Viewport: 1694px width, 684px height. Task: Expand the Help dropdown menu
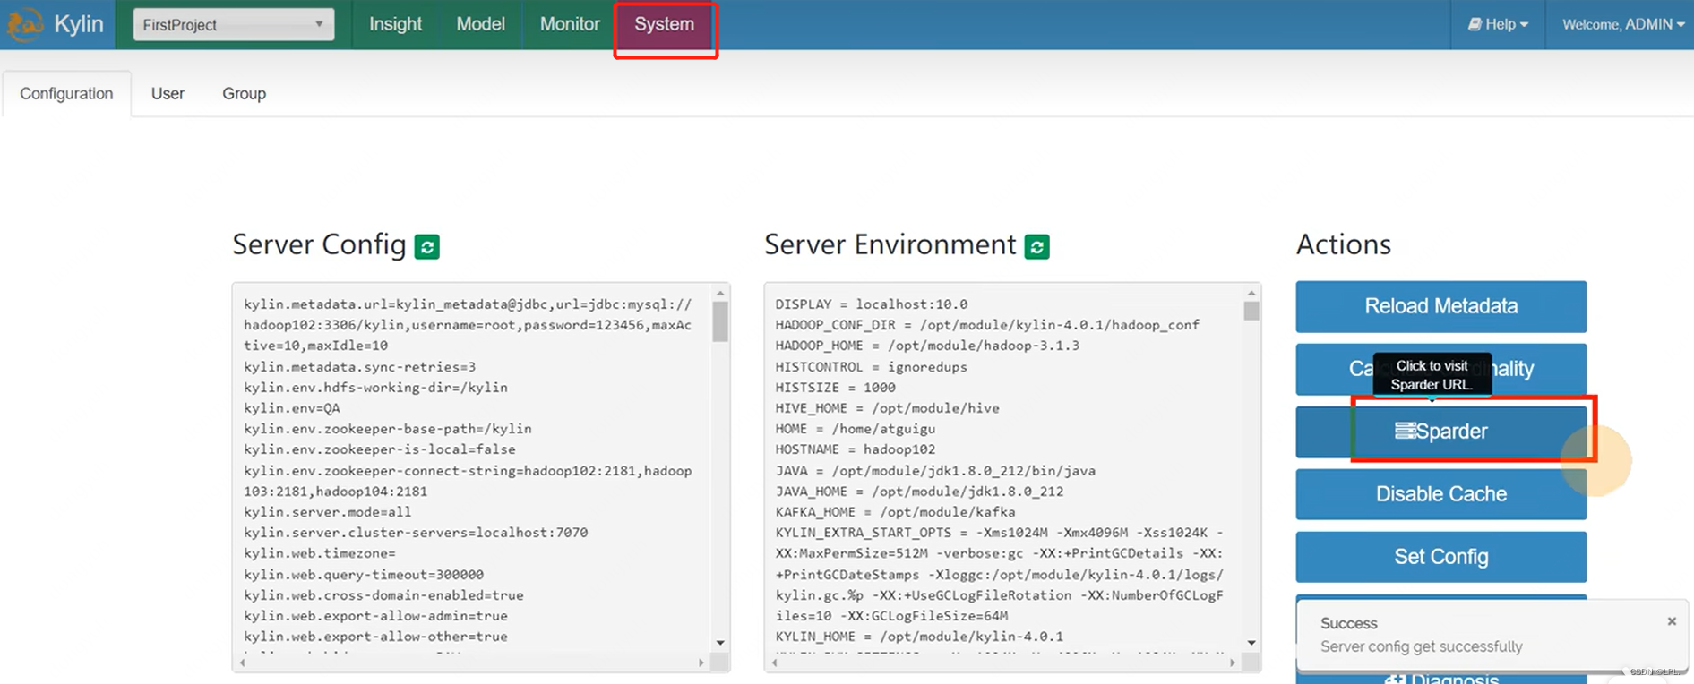coord(1498,24)
